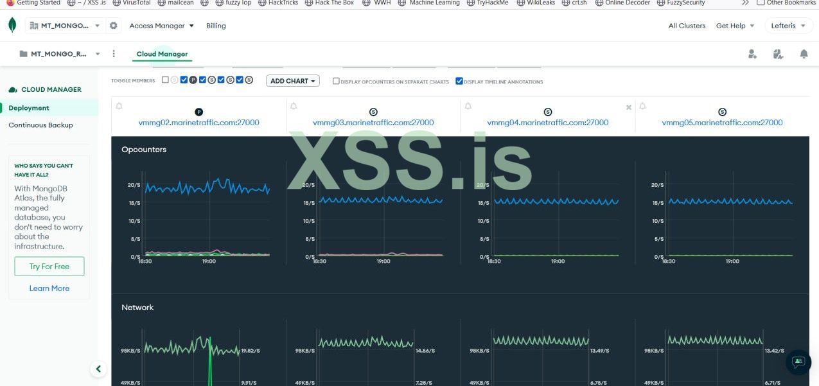The width and height of the screenshot is (819, 386).
Task: Open the Add Chart dropdown
Action: point(293,81)
